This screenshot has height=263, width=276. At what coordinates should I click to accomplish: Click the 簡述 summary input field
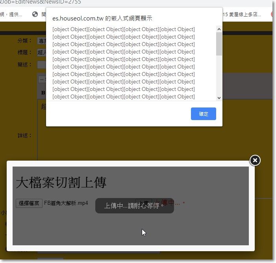(x=42, y=65)
